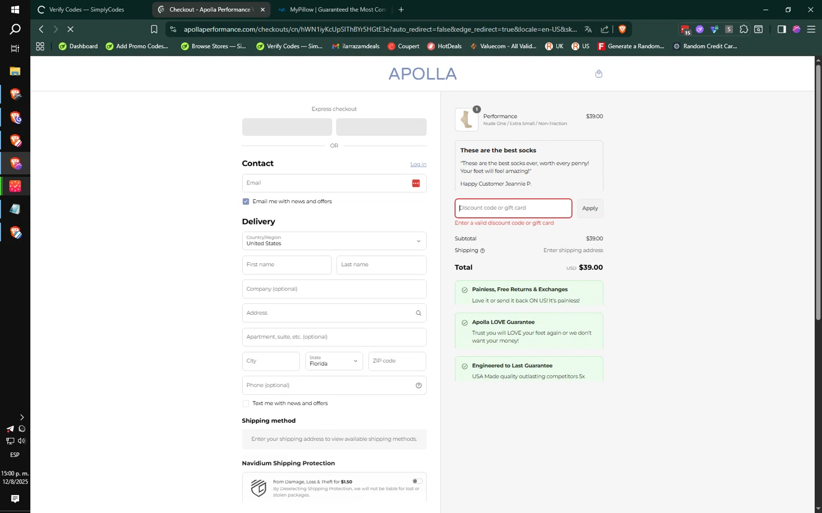Open the shopping bag cart icon
The image size is (822, 513).
pyautogui.click(x=598, y=74)
